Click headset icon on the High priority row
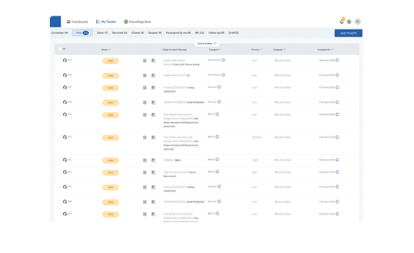The image size is (414, 253). (65, 160)
